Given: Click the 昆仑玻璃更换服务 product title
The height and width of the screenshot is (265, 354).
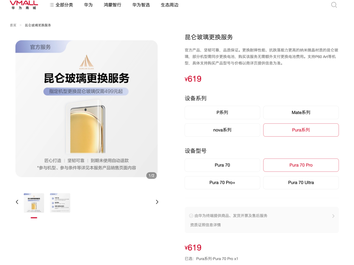Looking at the screenshot, I should (209, 37).
